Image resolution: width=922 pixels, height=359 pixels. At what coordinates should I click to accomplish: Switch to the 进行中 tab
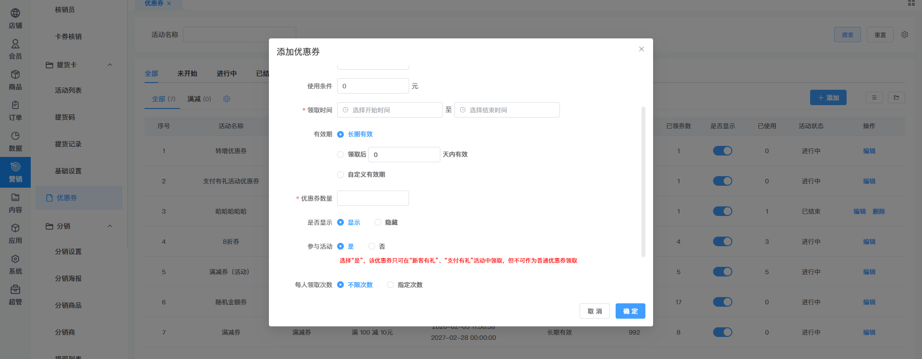pyautogui.click(x=227, y=73)
